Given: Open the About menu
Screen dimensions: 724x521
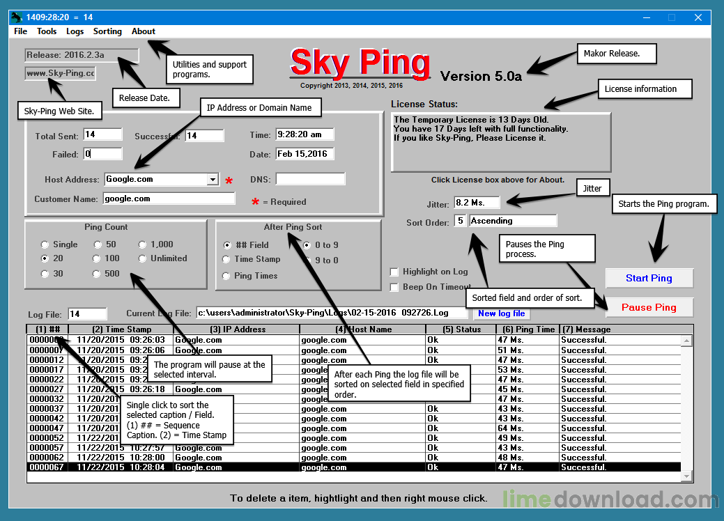Looking at the screenshot, I should [143, 31].
